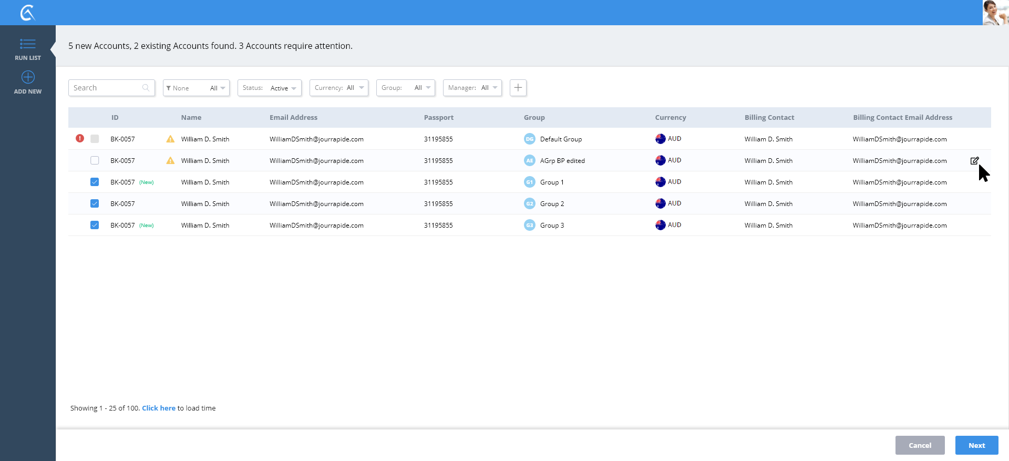Toggle the disabled checkbox in Default Group row
This screenshot has height=461, width=1009.
(95, 139)
